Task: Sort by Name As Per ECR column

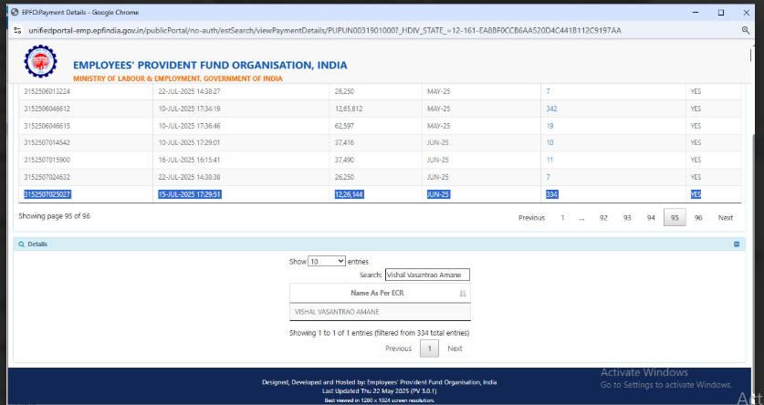Action: pyautogui.click(x=380, y=293)
